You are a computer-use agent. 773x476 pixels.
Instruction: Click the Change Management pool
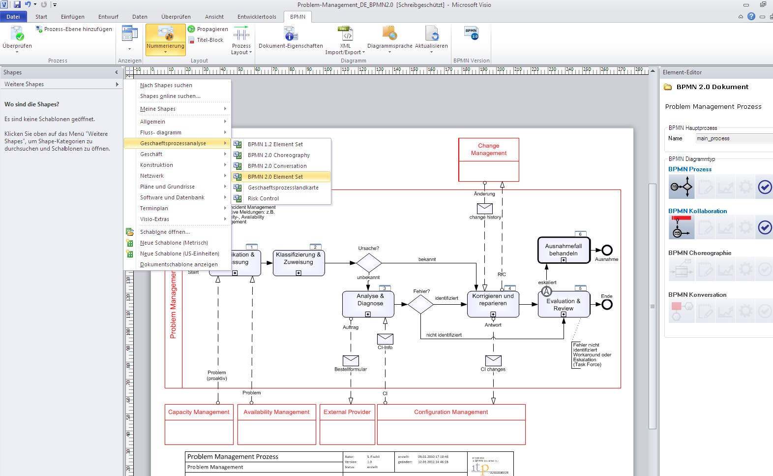point(489,159)
